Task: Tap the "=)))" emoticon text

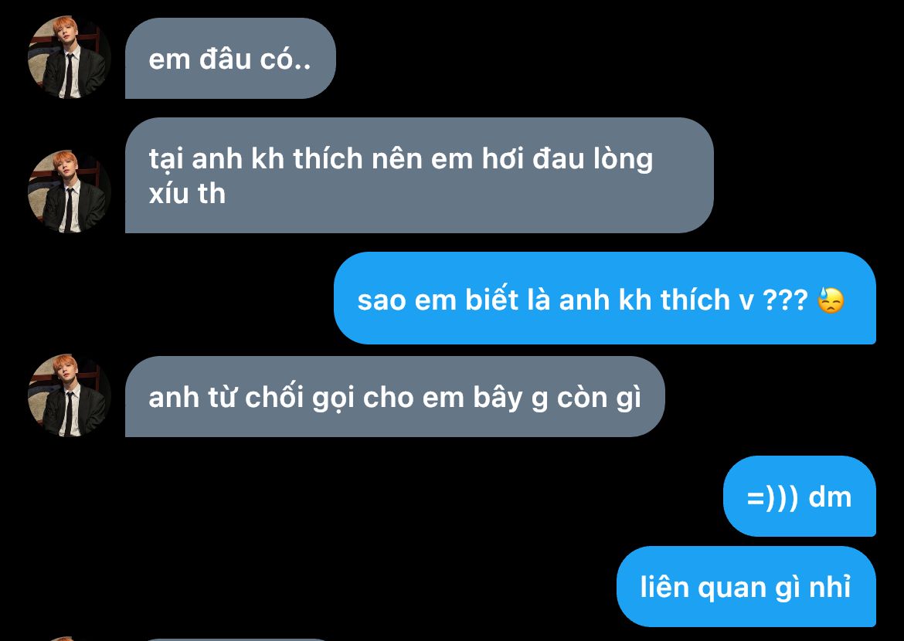Action: pyautogui.click(x=773, y=498)
